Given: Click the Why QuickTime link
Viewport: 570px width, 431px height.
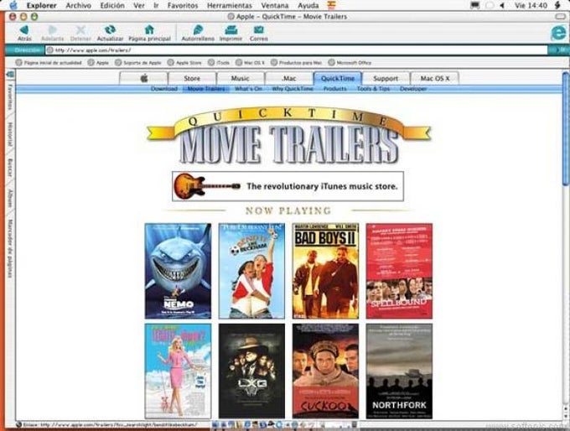Looking at the screenshot, I should 293,89.
